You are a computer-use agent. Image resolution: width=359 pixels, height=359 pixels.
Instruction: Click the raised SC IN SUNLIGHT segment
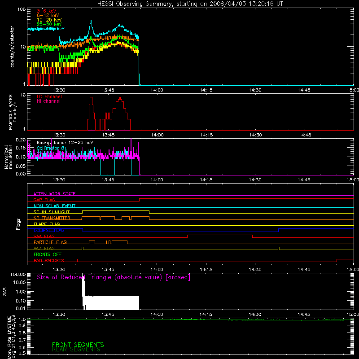(116, 210)
